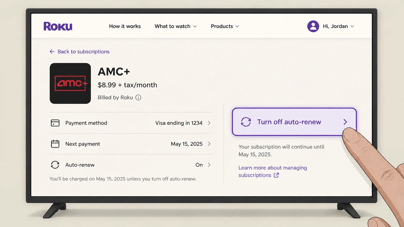404x227 pixels.
Task: Click the credit card payment method icon
Action: coord(55,123)
